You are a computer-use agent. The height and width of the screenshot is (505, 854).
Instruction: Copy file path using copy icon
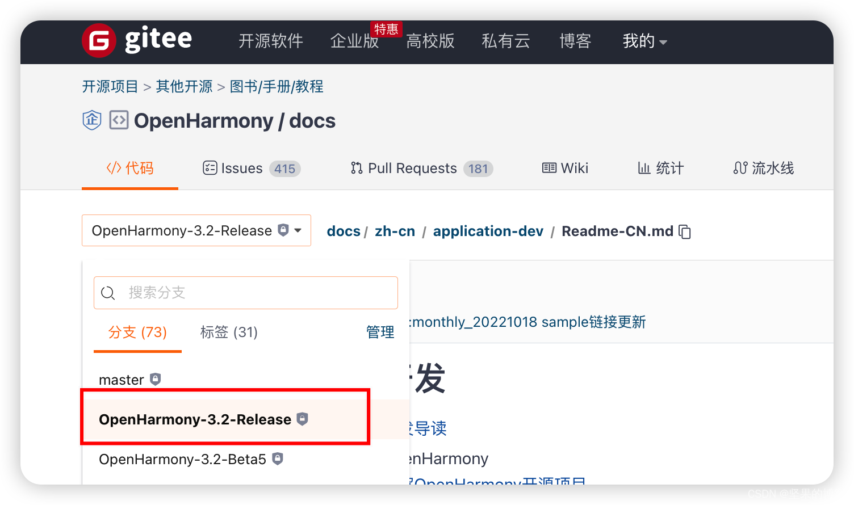685,232
